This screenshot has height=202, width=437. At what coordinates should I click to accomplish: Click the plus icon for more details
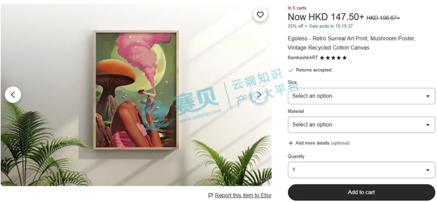291,143
